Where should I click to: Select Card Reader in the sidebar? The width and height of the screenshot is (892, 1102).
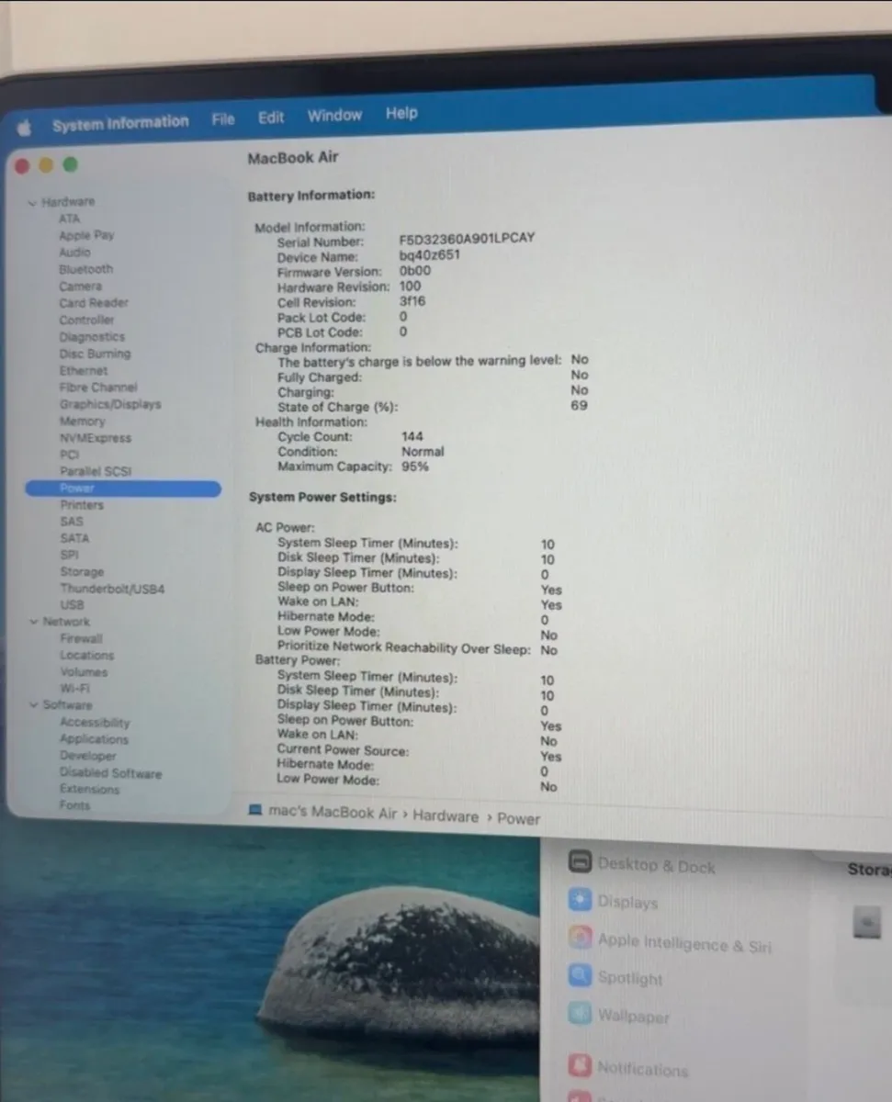click(x=94, y=302)
